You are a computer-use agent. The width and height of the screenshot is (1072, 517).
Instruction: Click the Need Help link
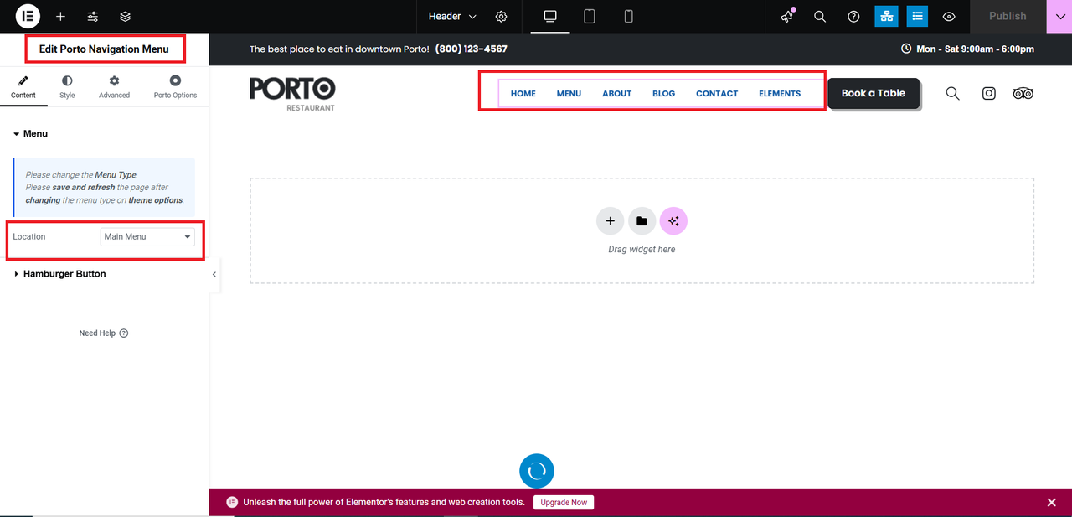click(104, 333)
